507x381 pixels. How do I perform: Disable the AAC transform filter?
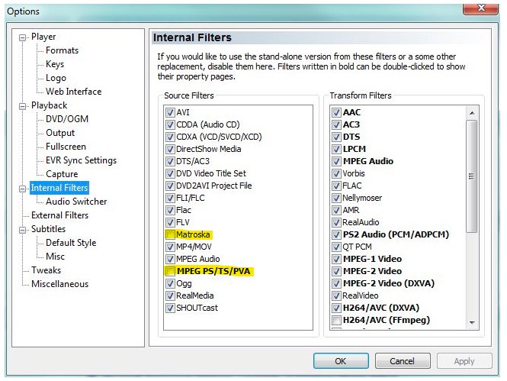[336, 112]
